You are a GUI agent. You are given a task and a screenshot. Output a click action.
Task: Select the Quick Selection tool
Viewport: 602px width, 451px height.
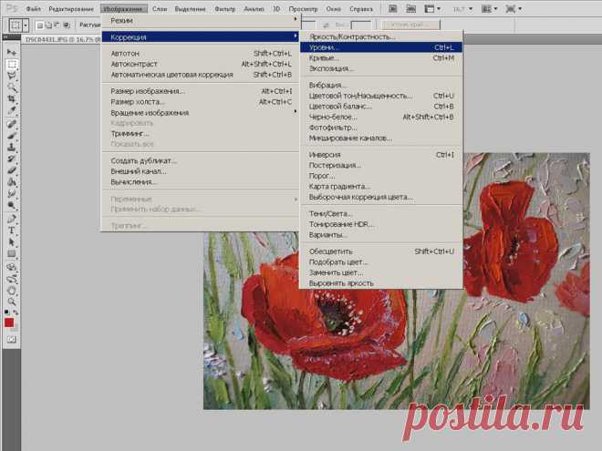[x=12, y=87]
